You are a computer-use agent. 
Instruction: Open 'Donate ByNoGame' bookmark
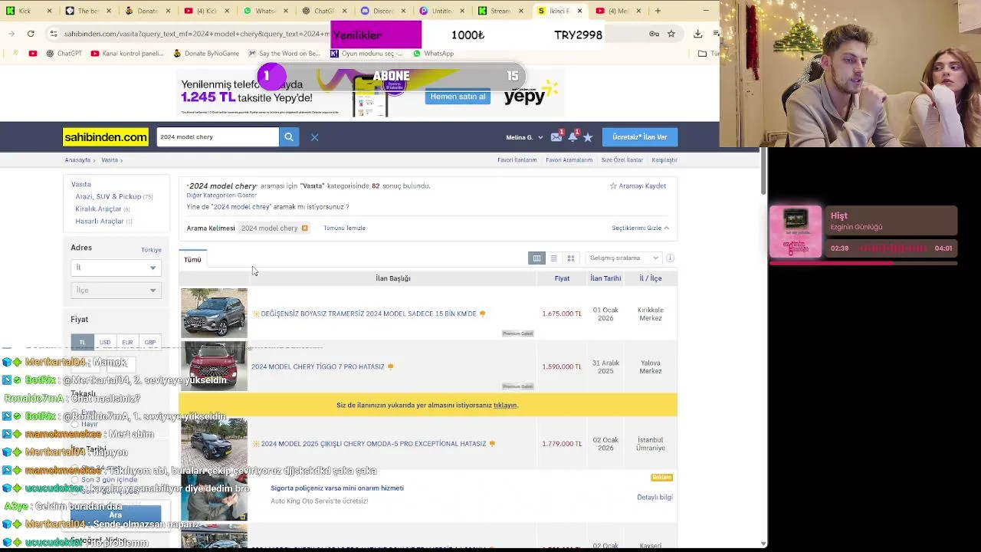206,54
